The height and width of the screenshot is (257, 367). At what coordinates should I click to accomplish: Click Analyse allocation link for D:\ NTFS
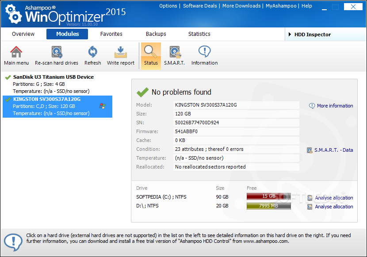tap(334, 207)
